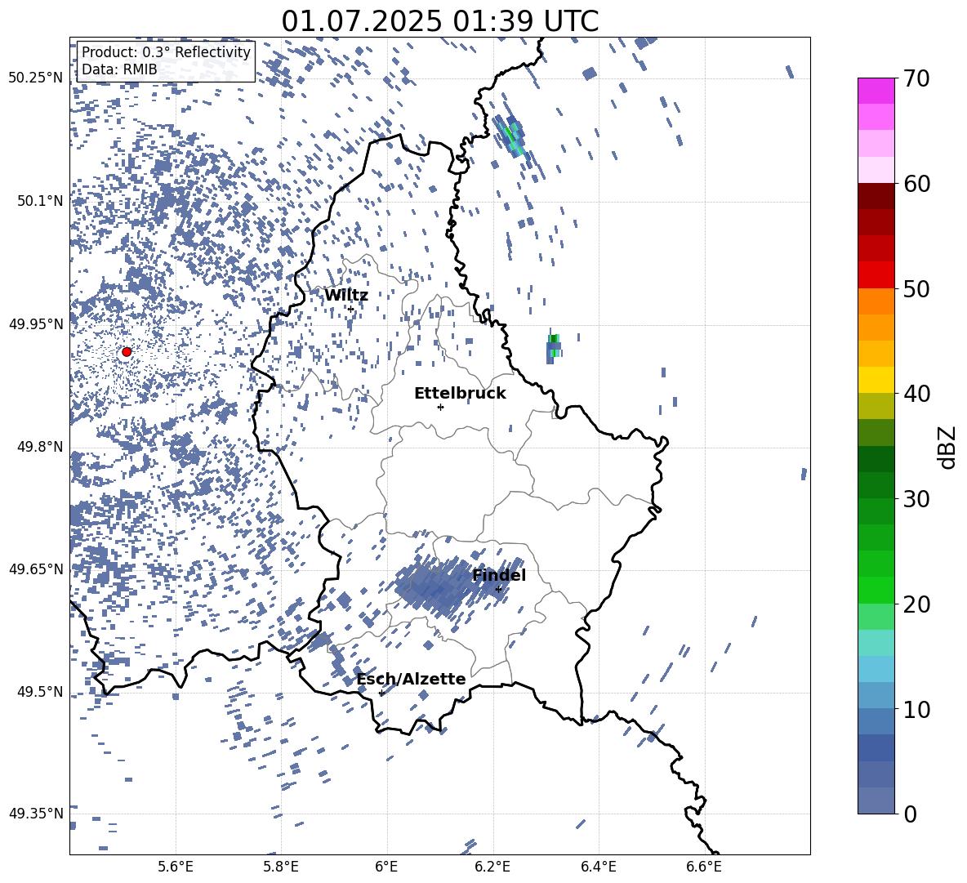Click the 49.95°N latitude label

coord(36,323)
